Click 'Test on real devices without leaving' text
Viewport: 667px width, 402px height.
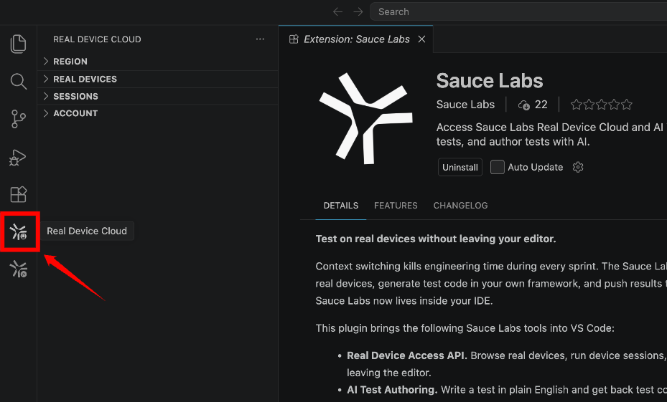tap(436, 239)
